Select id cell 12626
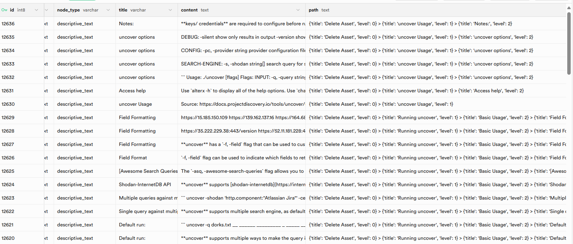Viewport: 573px width, 244px height. 22,158
